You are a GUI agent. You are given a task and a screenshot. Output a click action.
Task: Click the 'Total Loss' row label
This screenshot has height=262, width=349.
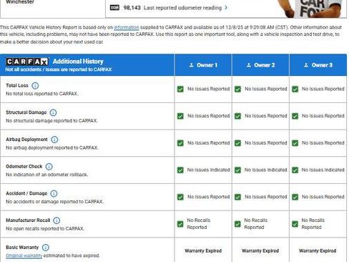[x=17, y=85]
